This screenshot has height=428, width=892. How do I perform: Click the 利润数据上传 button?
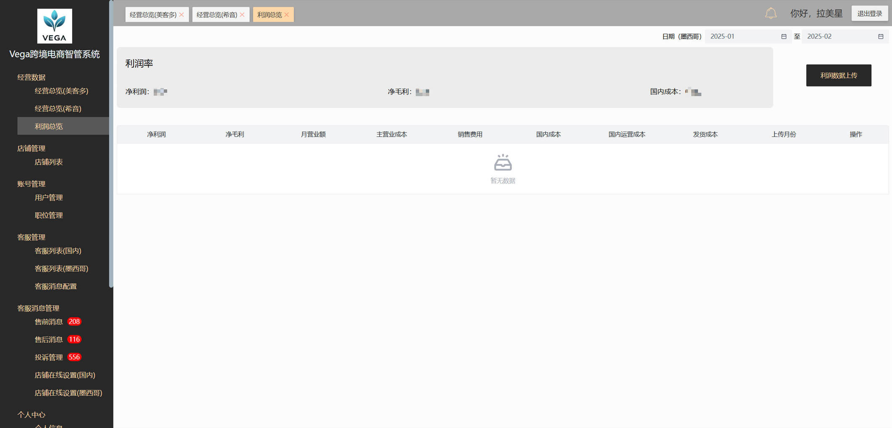pyautogui.click(x=839, y=75)
